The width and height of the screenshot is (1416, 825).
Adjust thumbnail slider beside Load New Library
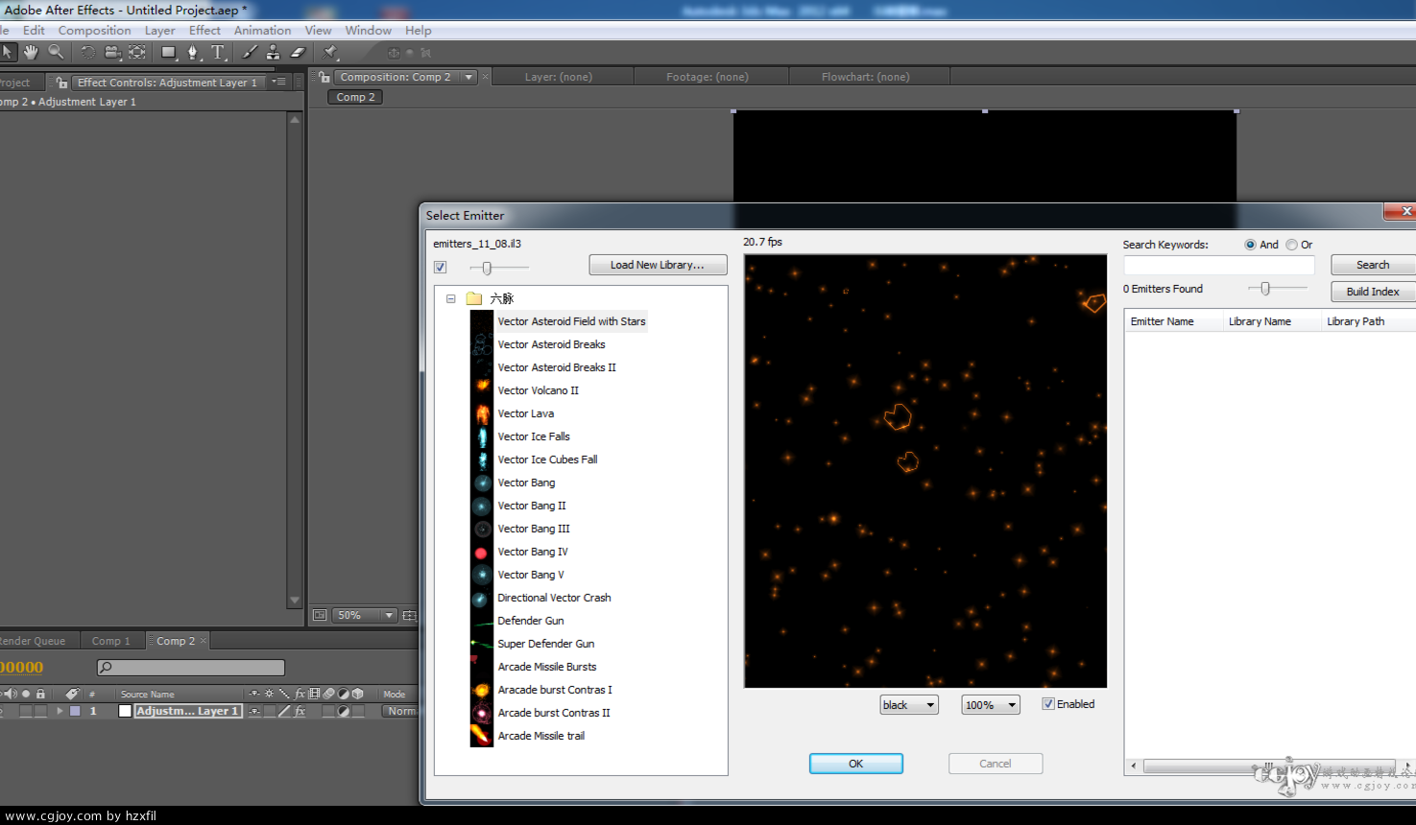tap(487, 268)
